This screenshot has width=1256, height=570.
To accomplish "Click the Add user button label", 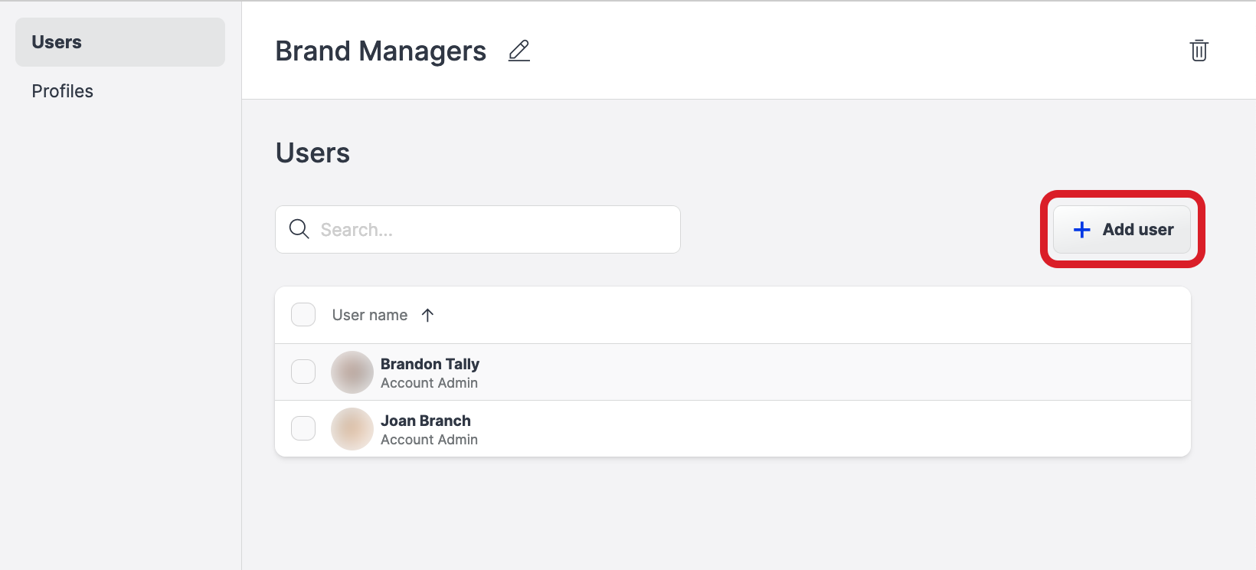I will (x=1137, y=230).
